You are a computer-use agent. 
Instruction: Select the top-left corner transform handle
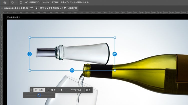point(30,38)
